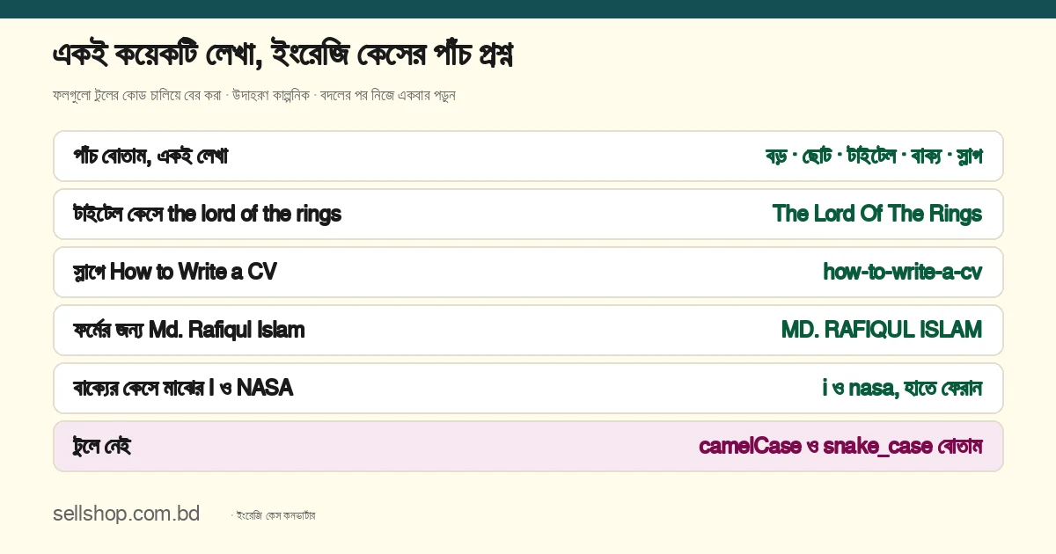This screenshot has width=1056, height=554.
Task: Open the 'স্লাগে How to Write a CV' question
Action: [528, 272]
